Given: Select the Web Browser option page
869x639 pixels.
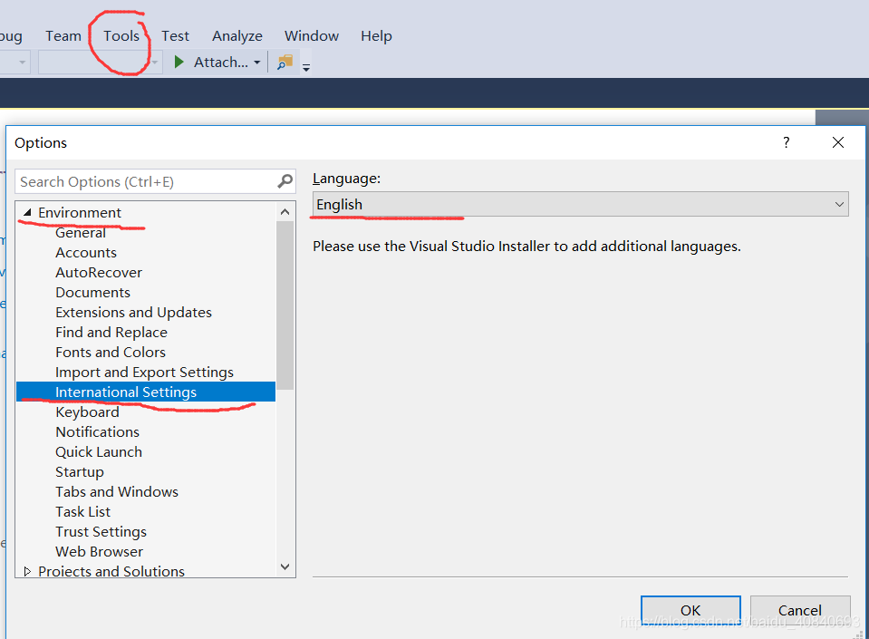Looking at the screenshot, I should pyautogui.click(x=99, y=552).
